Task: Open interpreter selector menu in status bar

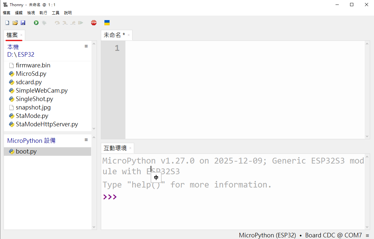Action: (367, 235)
